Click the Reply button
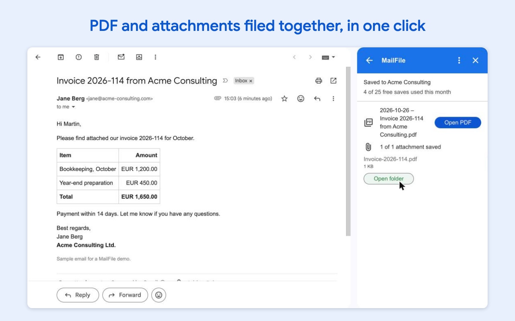Screen dimensions: 515x321 (x=78, y=295)
